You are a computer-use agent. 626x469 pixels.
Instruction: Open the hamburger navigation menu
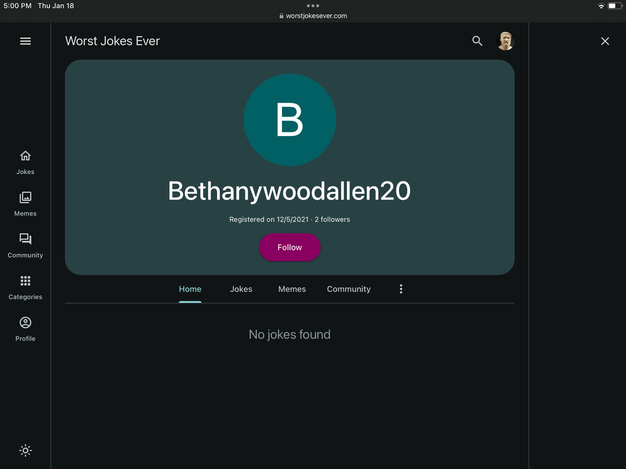point(25,41)
